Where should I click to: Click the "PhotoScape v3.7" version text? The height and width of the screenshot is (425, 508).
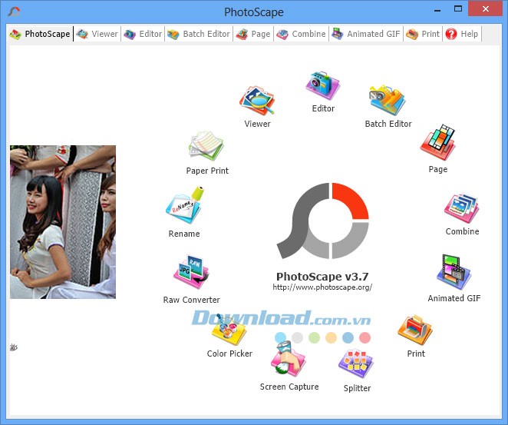[322, 277]
